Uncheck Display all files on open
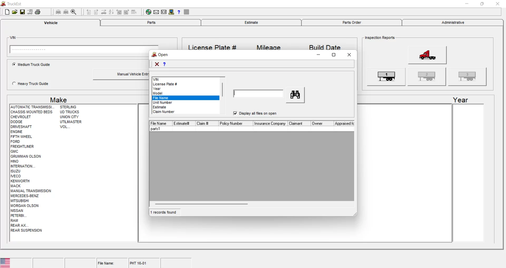Screen dimensions: 506x268 [235, 113]
